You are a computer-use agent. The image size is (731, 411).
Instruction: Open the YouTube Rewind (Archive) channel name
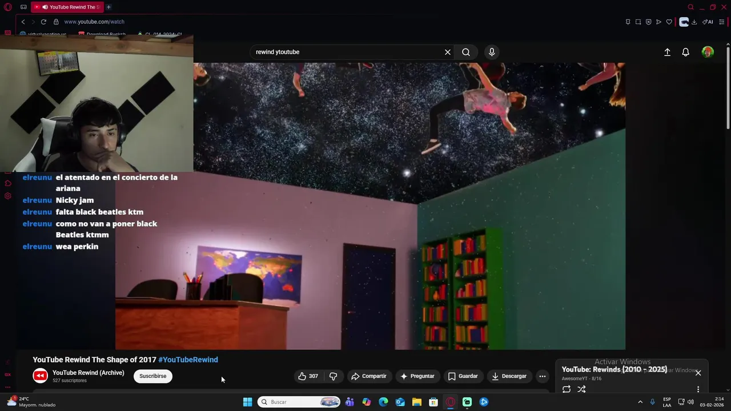point(89,373)
